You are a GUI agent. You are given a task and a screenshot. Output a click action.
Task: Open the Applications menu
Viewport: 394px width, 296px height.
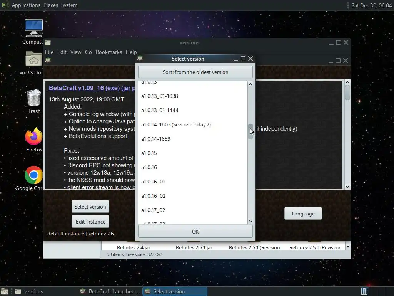click(26, 5)
